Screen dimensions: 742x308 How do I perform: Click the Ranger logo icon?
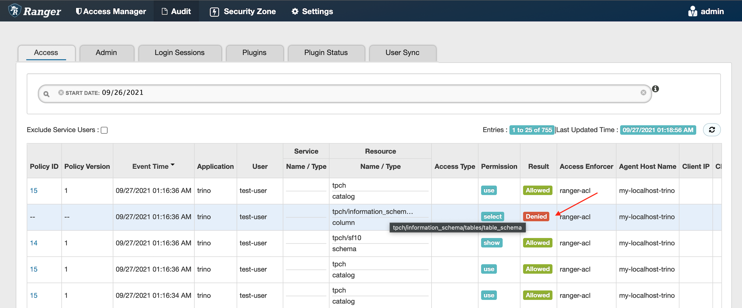point(14,11)
